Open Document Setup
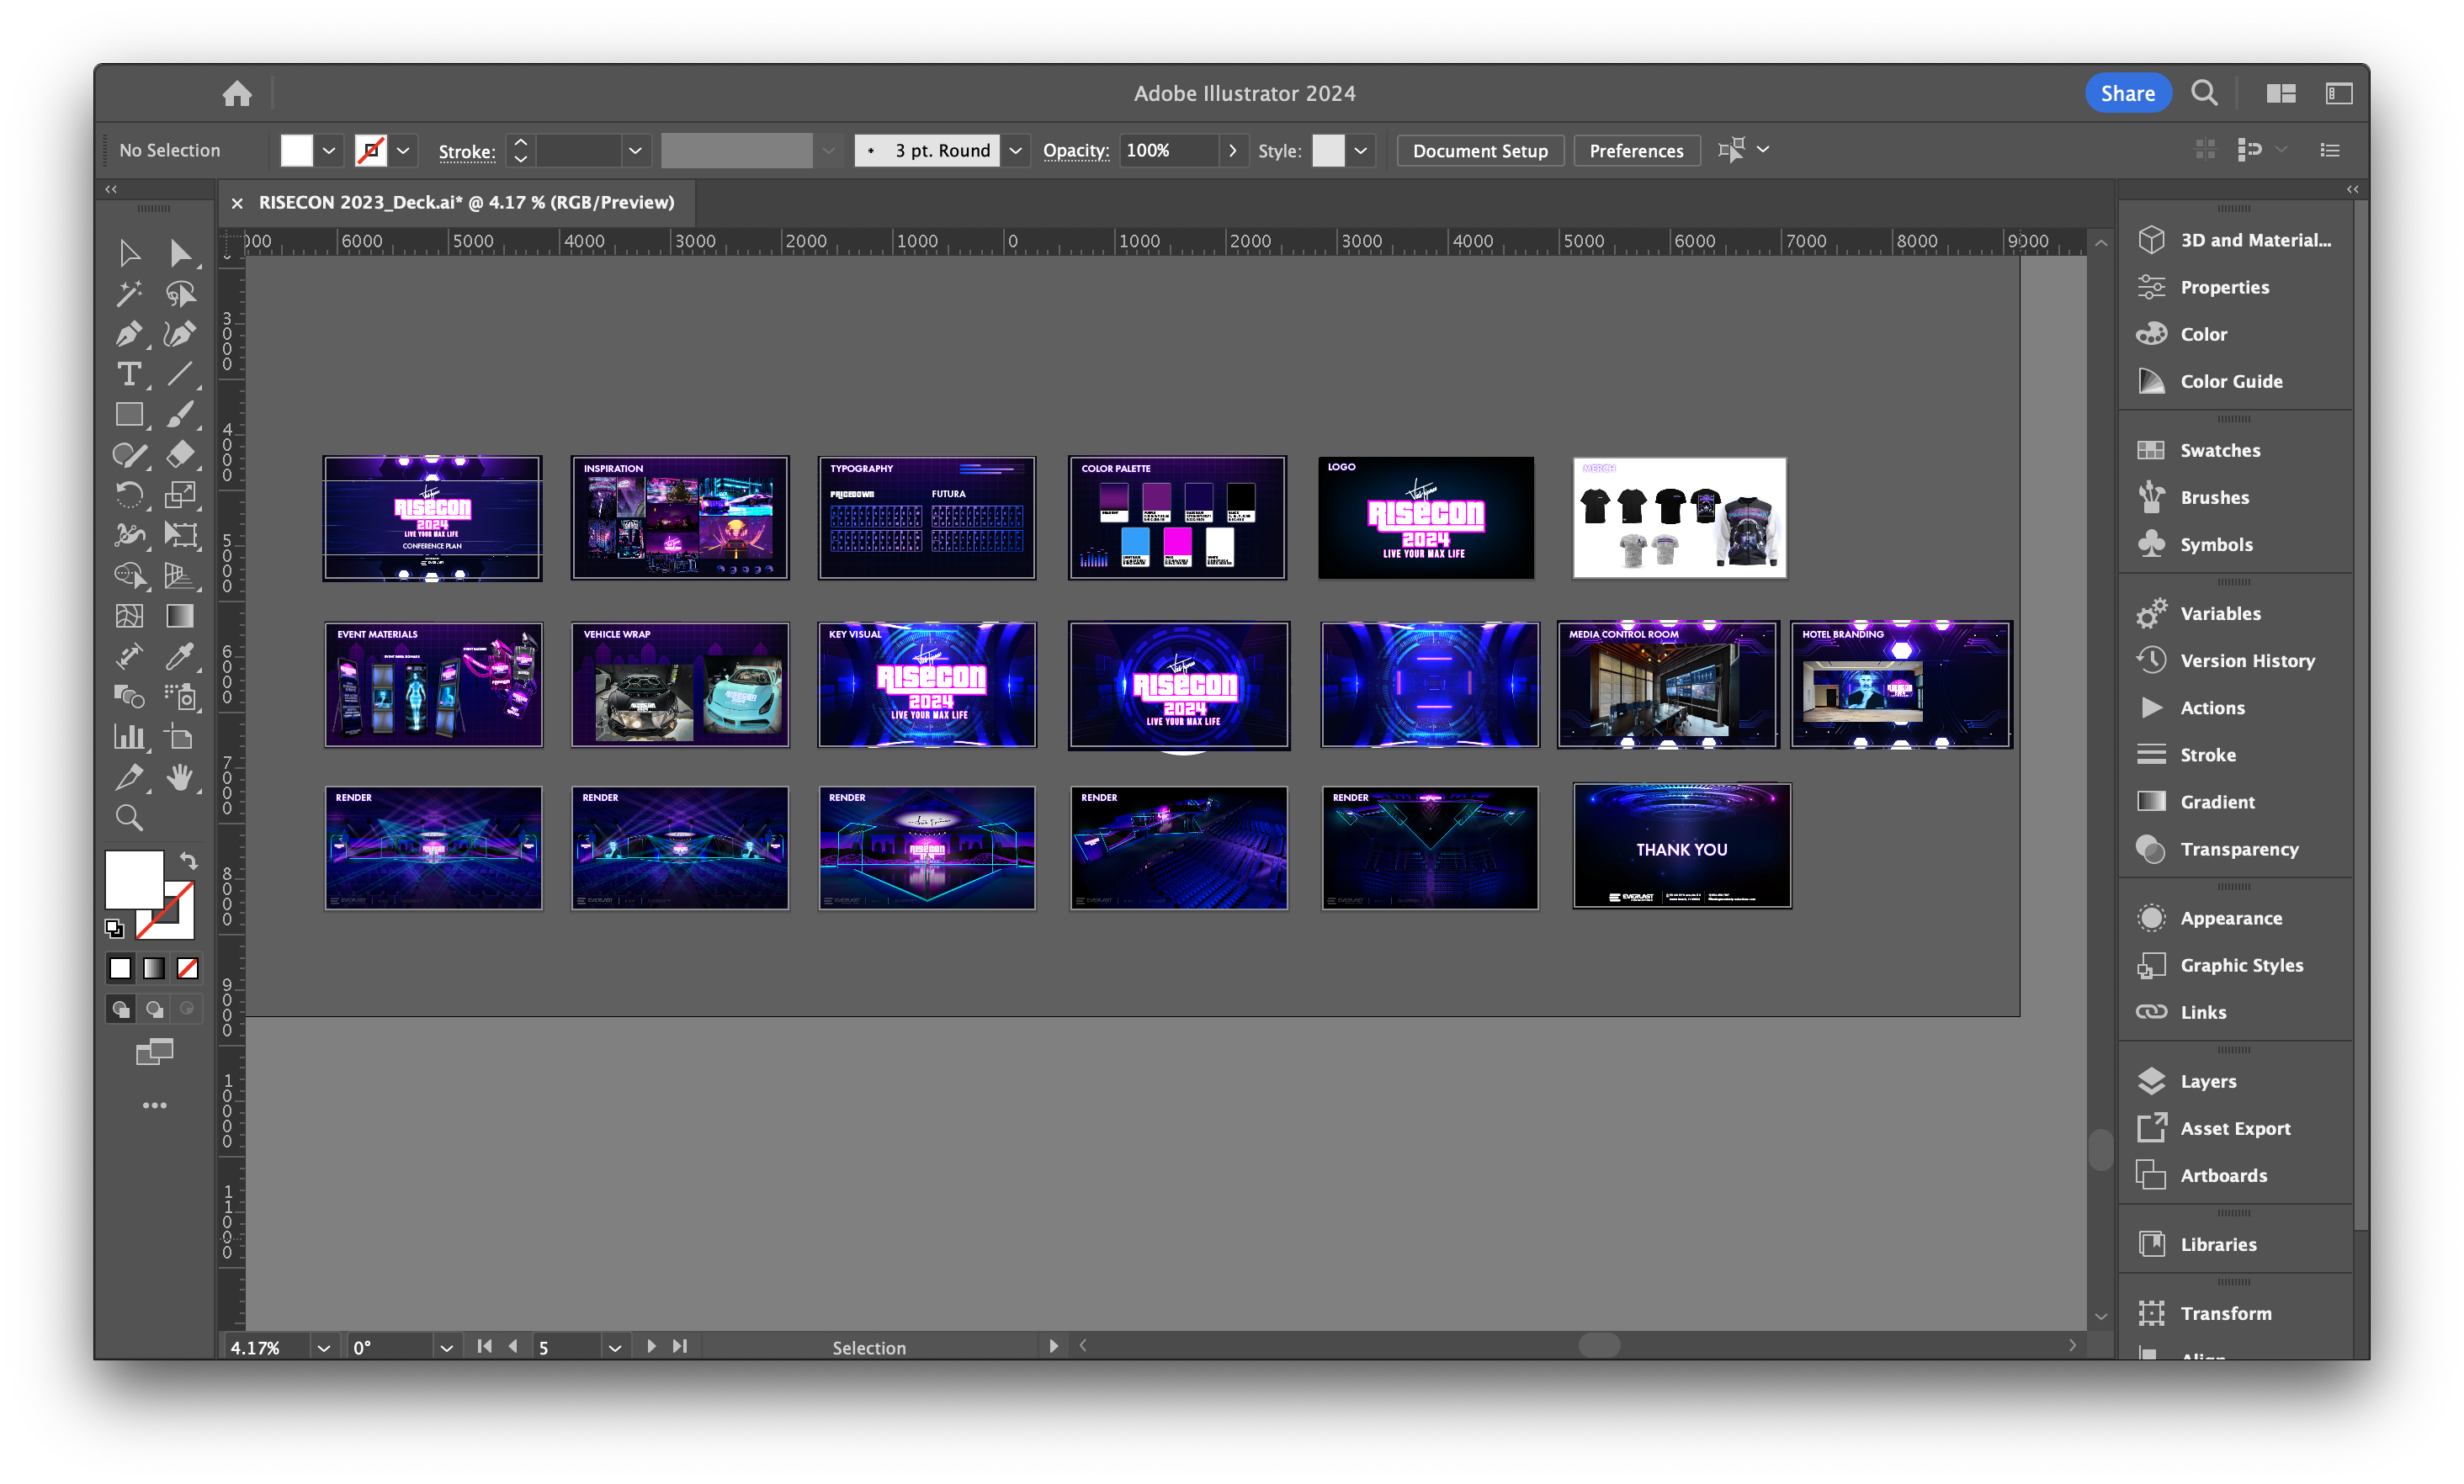This screenshot has height=1484, width=2464. click(1480, 151)
